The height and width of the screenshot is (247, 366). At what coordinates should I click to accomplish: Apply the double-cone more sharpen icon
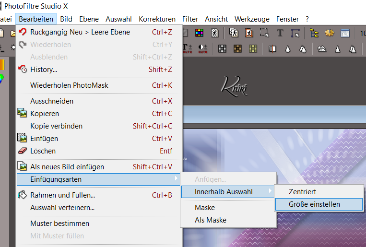click(x=353, y=49)
